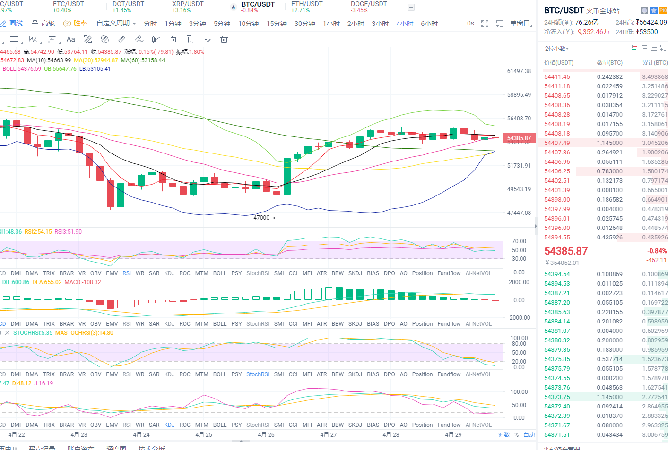Image resolution: width=668 pixels, height=450 pixels.
Task: Click the 胜率 win rate button
Action: [75, 24]
